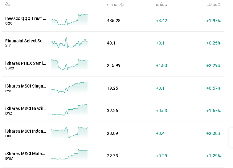Open the Invesco QQQ Trust link
This screenshot has height=168, width=233.
click(26, 18)
